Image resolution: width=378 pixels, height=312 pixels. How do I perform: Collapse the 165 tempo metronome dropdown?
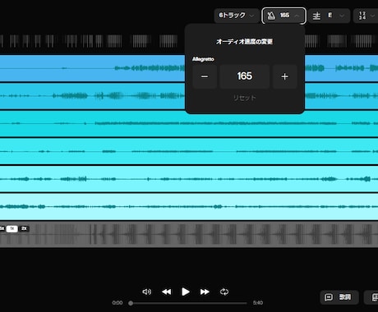[283, 16]
